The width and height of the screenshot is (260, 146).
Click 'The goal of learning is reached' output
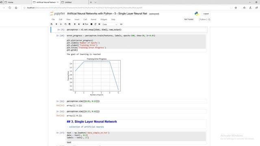[x=84, y=54]
